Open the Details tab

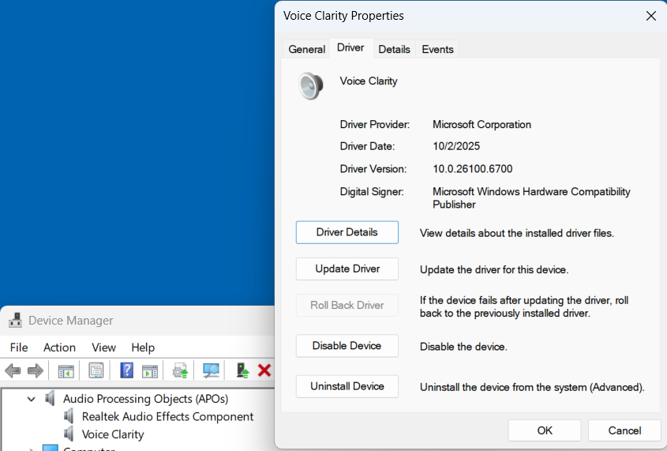(394, 49)
